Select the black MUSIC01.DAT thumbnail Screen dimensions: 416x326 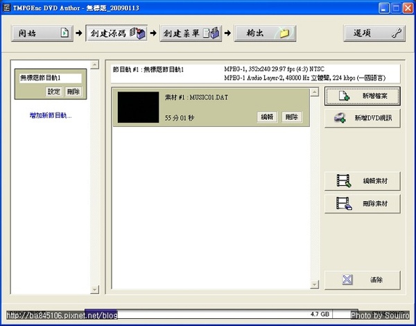(x=138, y=108)
